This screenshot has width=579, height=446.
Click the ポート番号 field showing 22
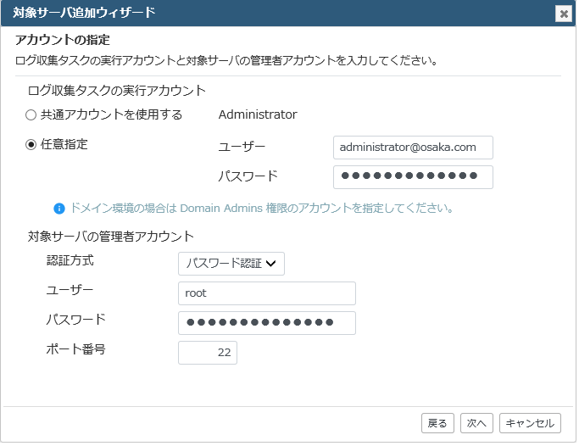point(208,353)
